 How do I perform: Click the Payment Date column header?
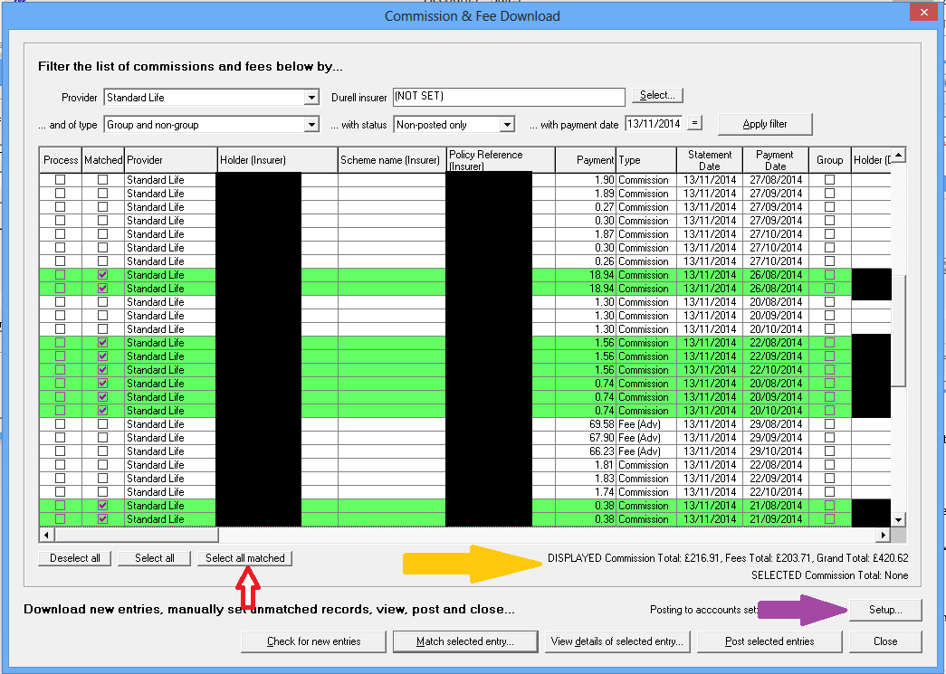pos(775,160)
